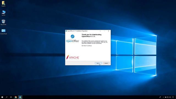The width and height of the screenshot is (176, 99).
Task: Select the Recycle Bin desktop icon
Action: pos(3,22)
